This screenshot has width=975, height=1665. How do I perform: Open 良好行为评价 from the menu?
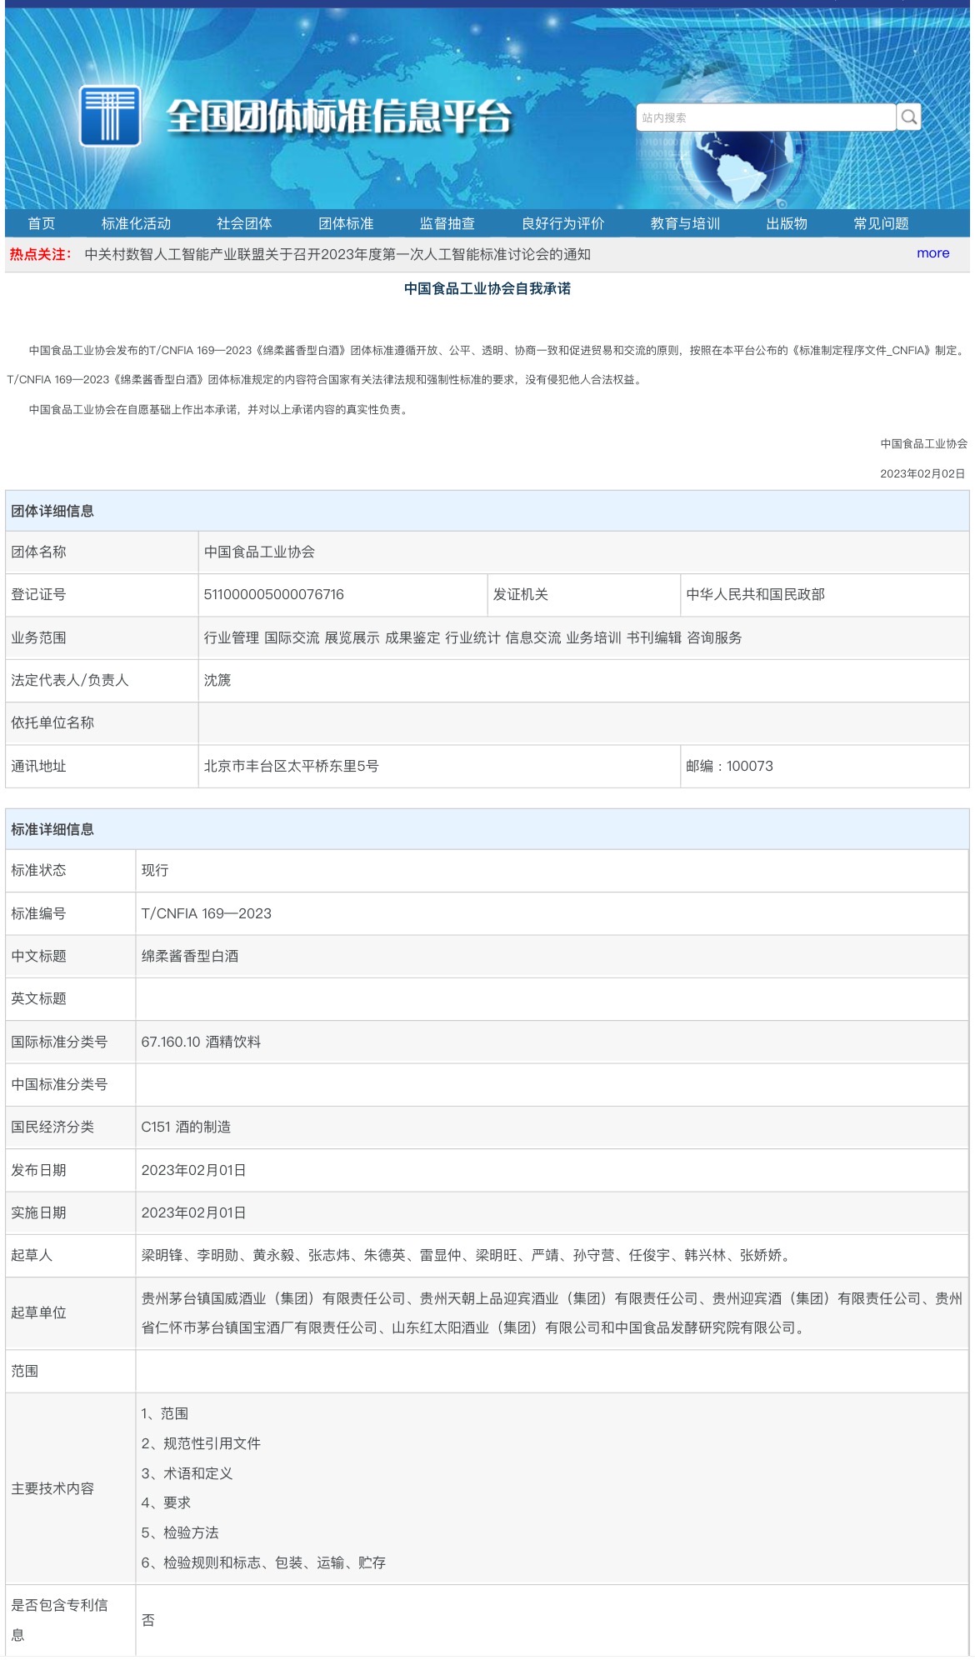point(562,223)
